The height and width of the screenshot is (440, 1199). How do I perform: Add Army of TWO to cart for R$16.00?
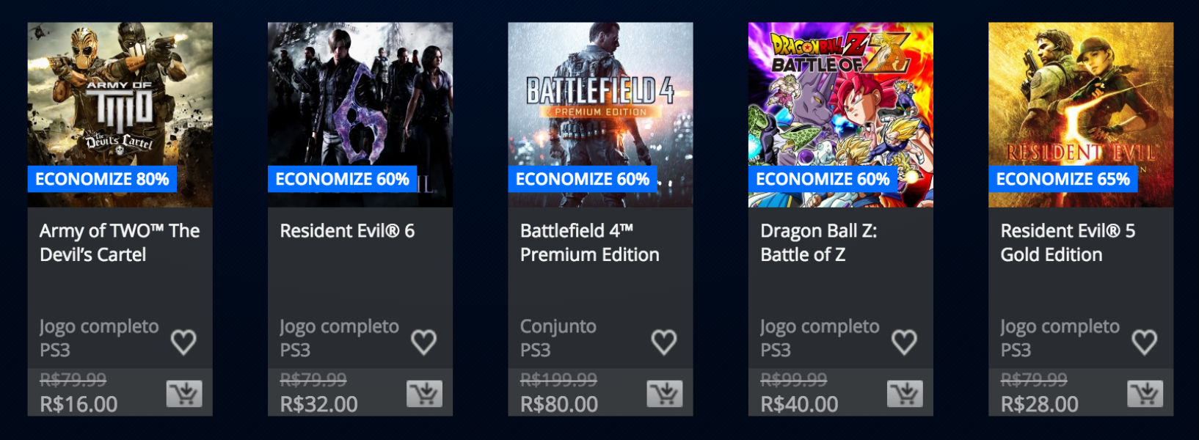point(184,395)
